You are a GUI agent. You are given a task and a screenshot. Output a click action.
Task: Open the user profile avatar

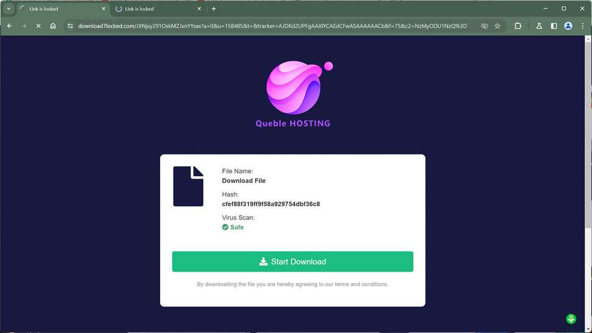[568, 26]
